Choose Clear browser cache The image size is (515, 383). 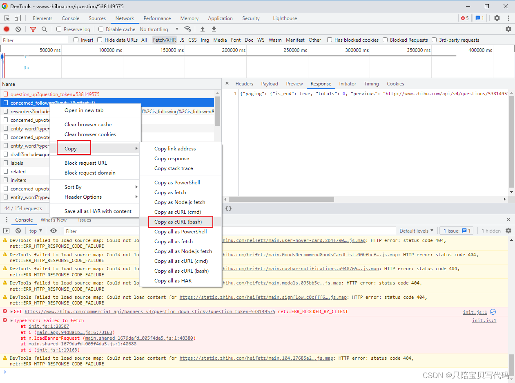point(95,124)
